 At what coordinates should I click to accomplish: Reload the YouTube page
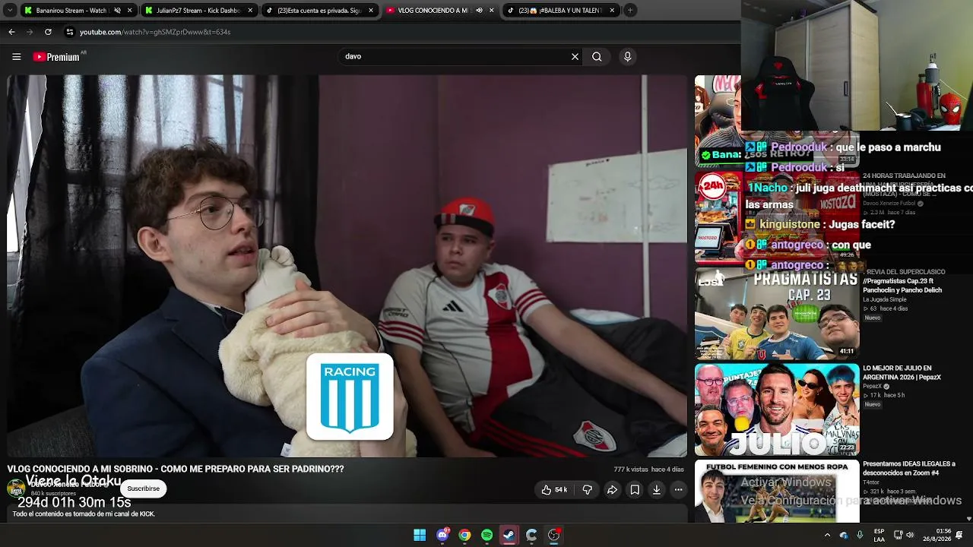click(x=48, y=32)
